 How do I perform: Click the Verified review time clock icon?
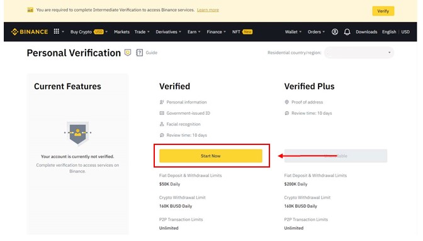pos(162,135)
